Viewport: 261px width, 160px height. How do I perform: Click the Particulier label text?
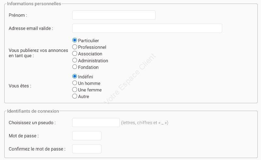click(88, 41)
